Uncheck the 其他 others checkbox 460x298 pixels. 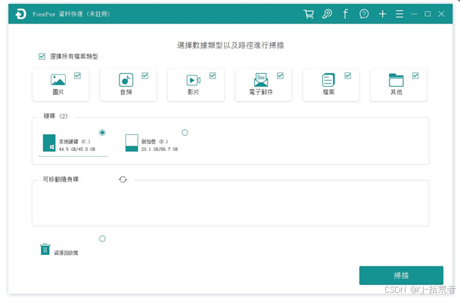[415, 75]
